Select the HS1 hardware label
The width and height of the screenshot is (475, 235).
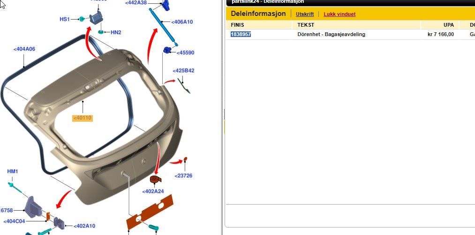[65, 19]
